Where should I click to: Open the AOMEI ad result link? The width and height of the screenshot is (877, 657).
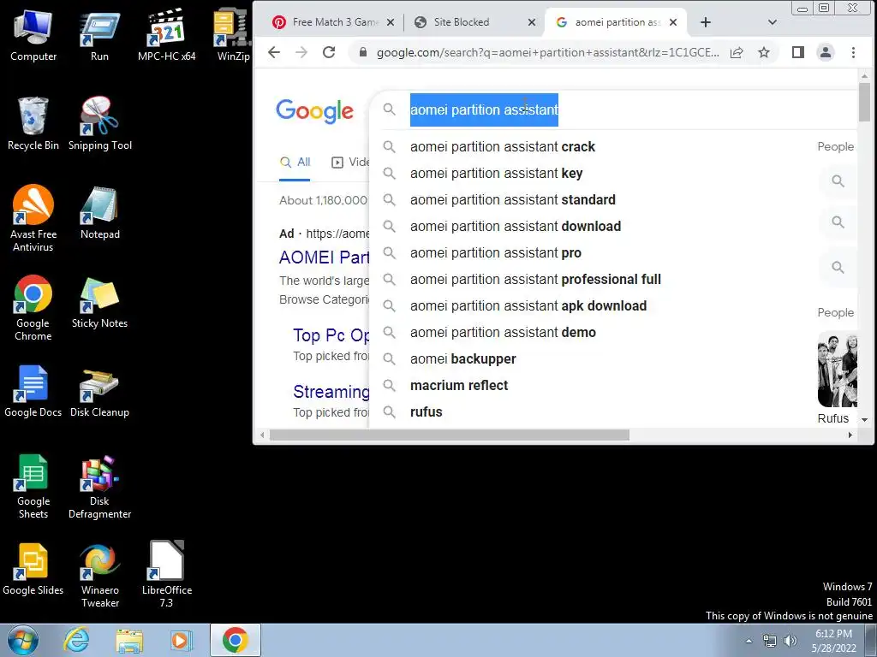pyautogui.click(x=324, y=257)
